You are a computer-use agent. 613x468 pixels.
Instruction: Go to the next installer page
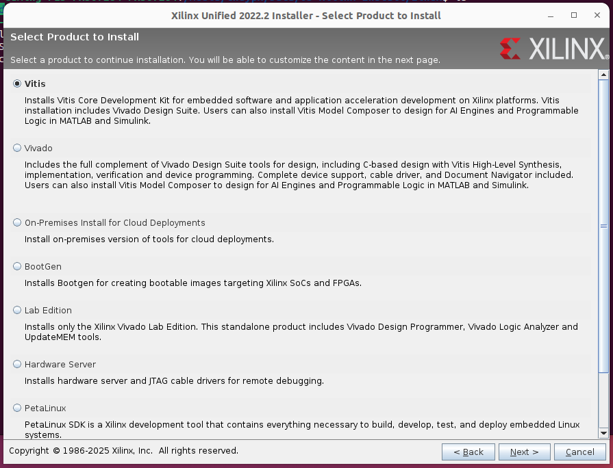524,452
